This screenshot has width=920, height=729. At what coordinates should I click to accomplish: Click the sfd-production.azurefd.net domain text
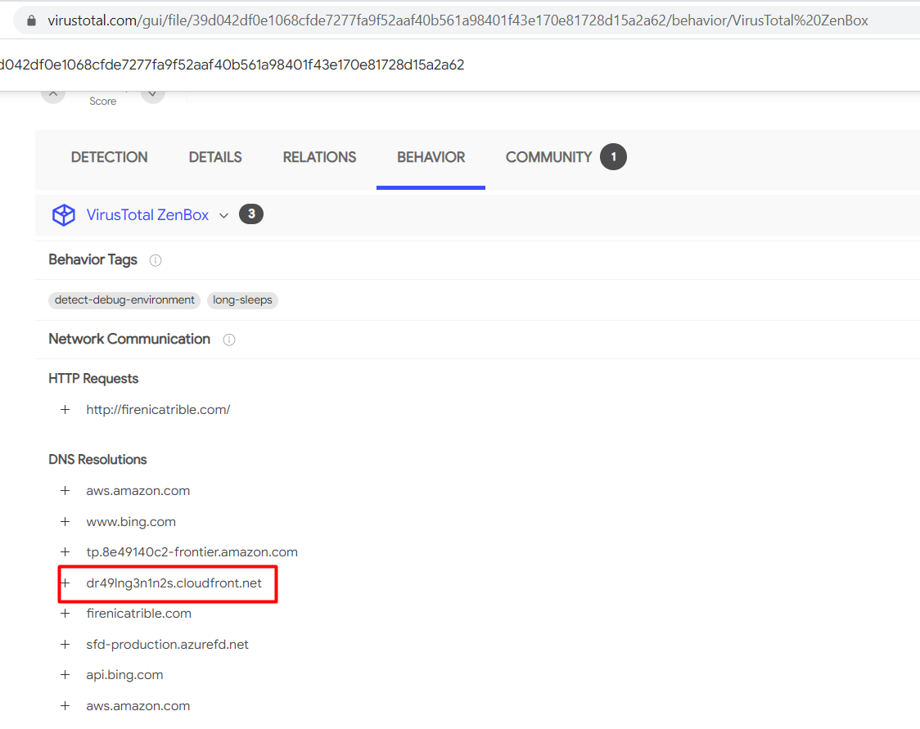[x=167, y=644]
